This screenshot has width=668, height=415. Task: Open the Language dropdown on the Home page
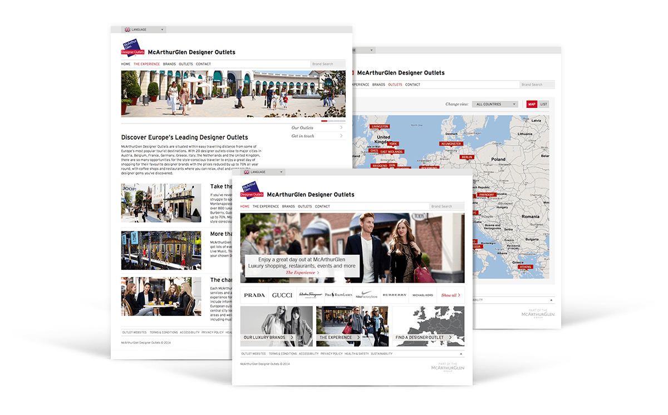[x=263, y=172]
